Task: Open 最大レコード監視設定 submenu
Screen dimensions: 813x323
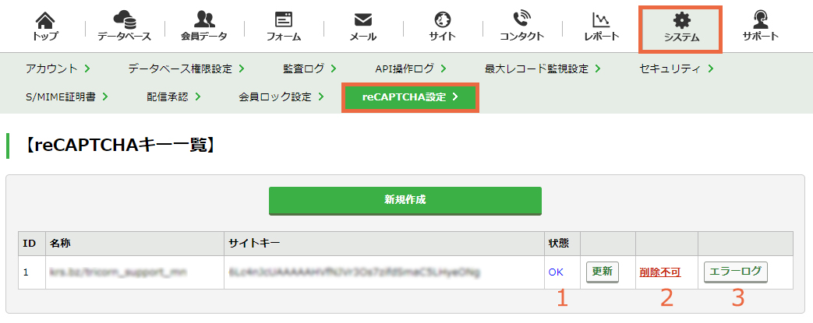Action: click(543, 68)
